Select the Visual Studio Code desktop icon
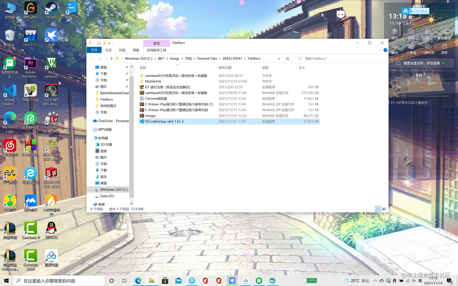The image size is (458, 286). [10, 95]
